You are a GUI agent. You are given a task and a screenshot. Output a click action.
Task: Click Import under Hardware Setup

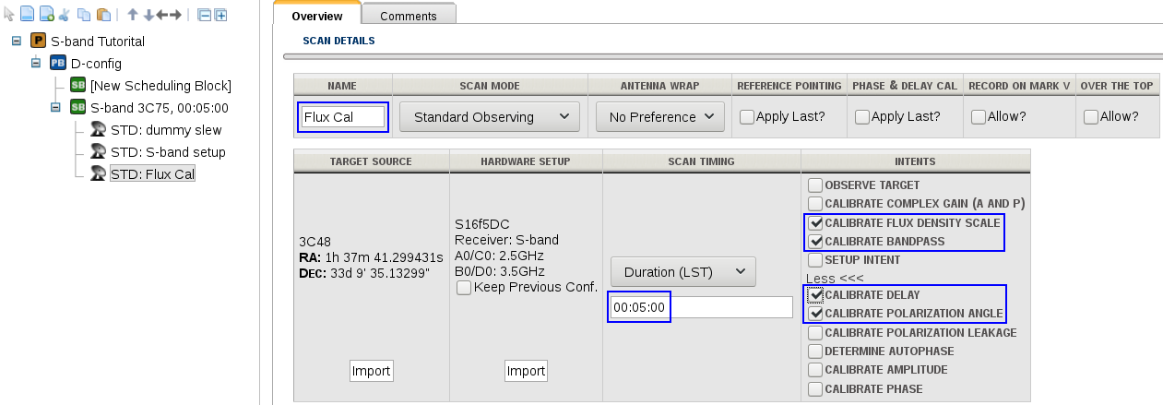coord(526,371)
